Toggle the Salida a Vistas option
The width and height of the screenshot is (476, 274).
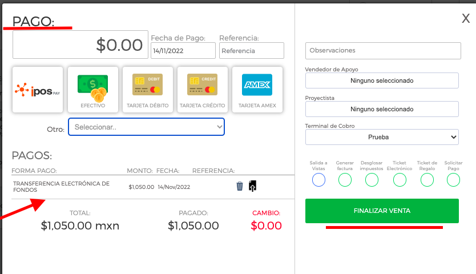[x=318, y=180]
